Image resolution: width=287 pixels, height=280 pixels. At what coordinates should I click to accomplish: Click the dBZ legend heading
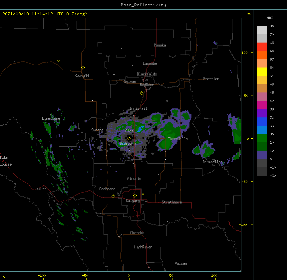[x=270, y=18]
